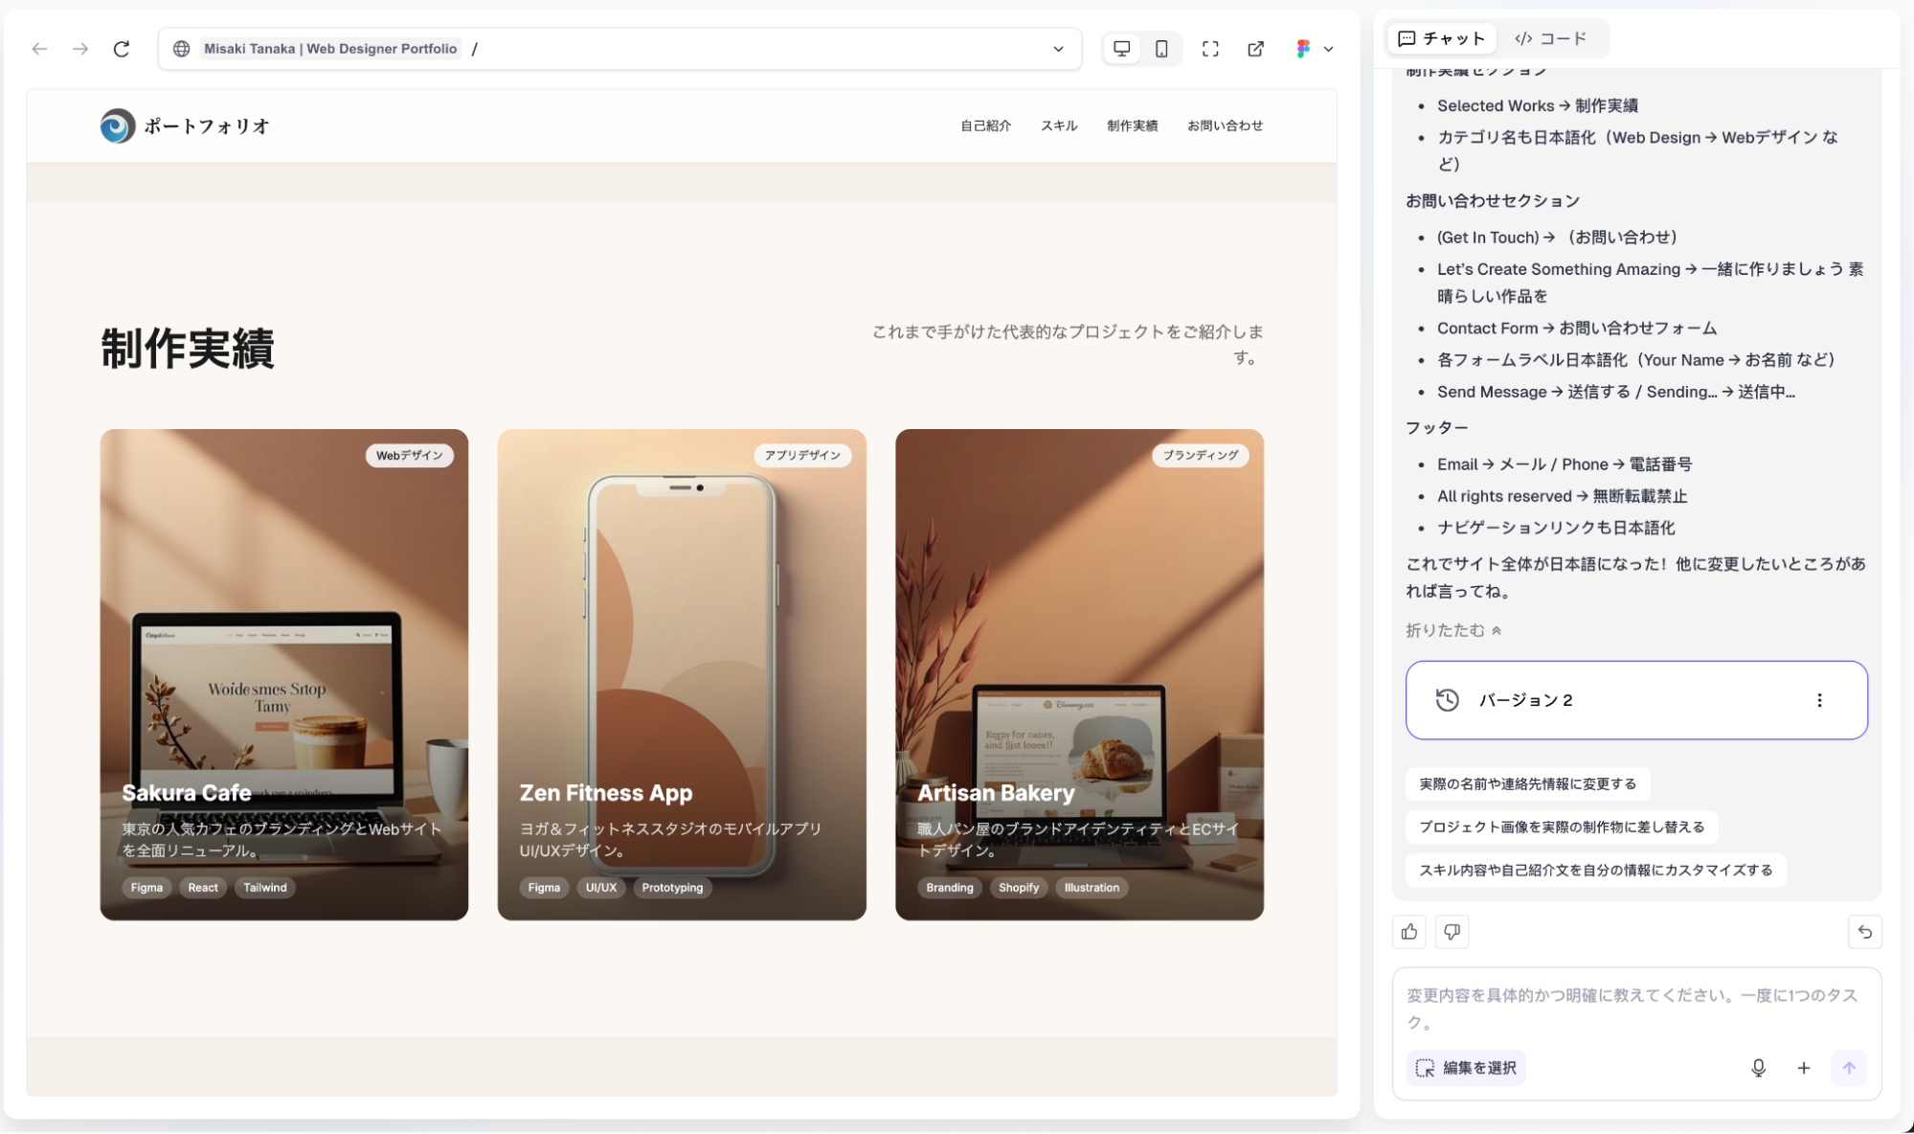
Task: Enter fullscreen preview
Action: point(1210,49)
